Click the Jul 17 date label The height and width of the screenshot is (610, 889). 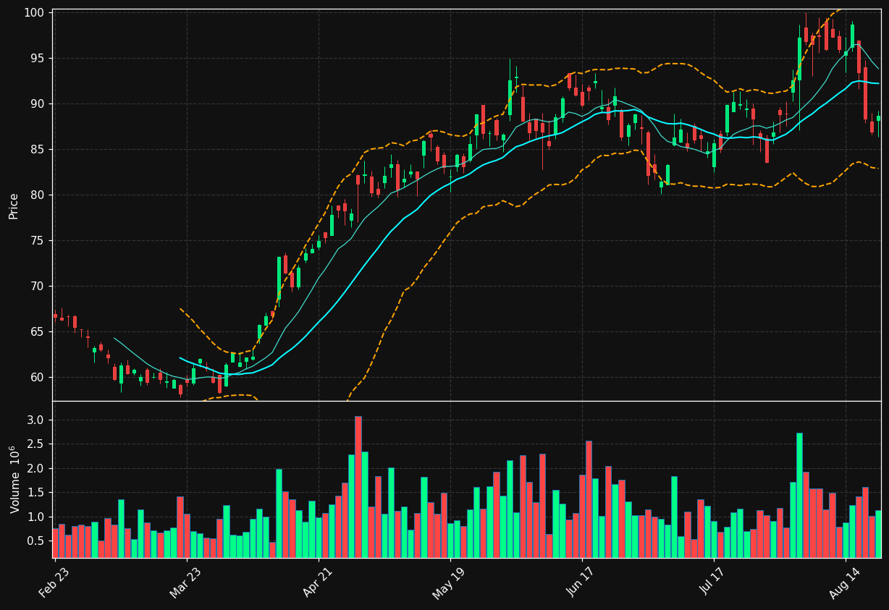(x=715, y=582)
